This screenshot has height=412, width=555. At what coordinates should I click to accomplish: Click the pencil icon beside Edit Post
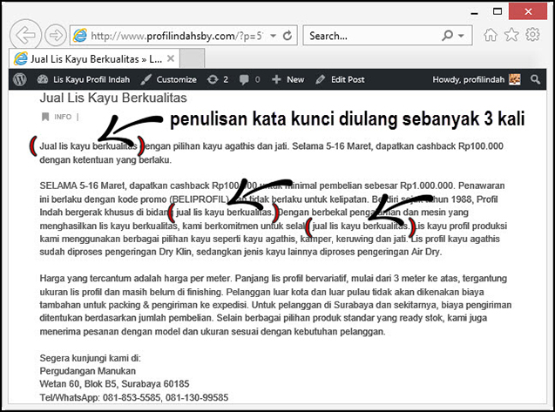point(320,79)
